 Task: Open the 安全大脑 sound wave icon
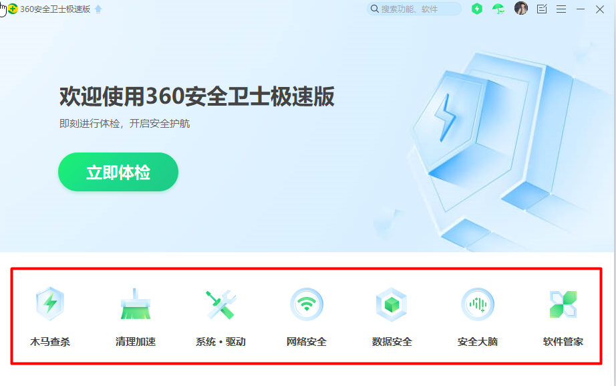[x=477, y=304]
